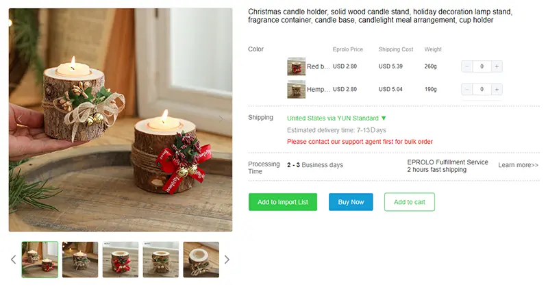Go to next thumbnails in gallery strip
This screenshot has width=548, height=289.
click(227, 260)
